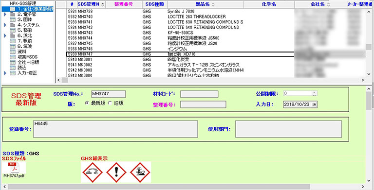
Task: Click the 公開制限 spinner arrows
Action: pos(315,94)
